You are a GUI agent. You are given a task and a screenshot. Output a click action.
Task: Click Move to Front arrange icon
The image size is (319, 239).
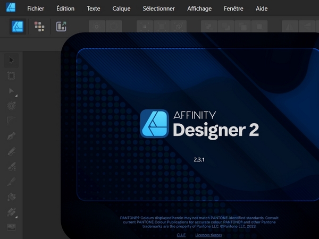click(259, 27)
